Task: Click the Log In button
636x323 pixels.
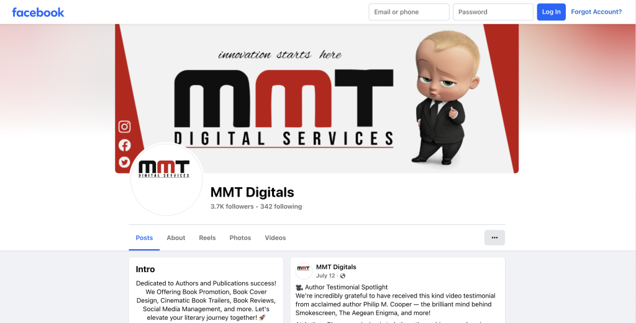Action: click(x=552, y=12)
